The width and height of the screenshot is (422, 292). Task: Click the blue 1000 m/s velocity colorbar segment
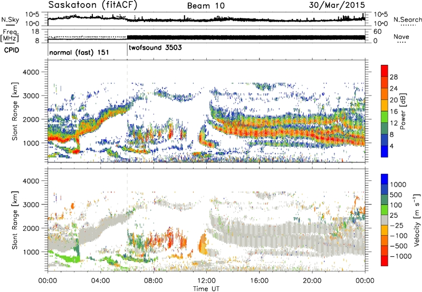pos(385,179)
